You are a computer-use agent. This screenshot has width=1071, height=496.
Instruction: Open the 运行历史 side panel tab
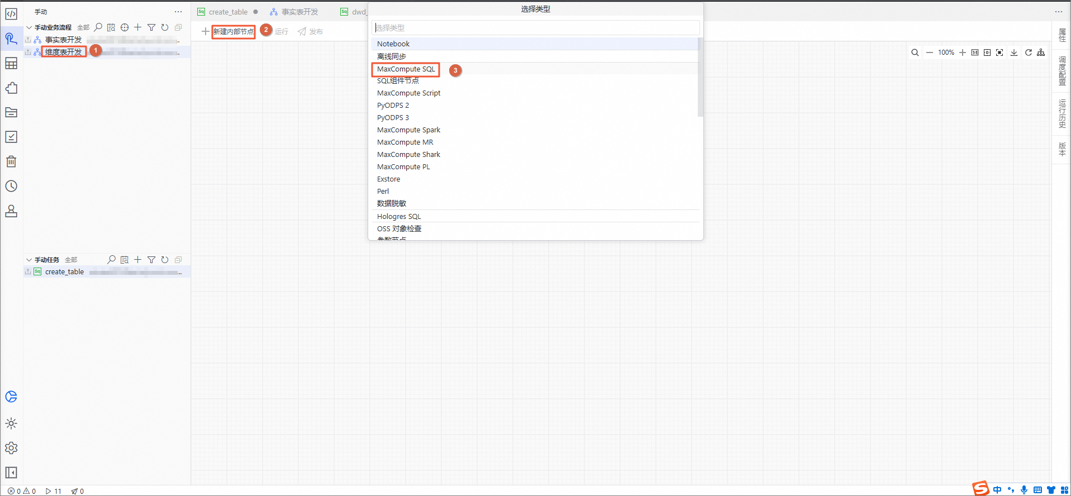tap(1062, 113)
